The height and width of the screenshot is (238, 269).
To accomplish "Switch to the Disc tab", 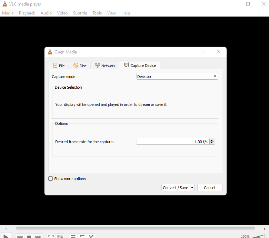I will (80, 66).
